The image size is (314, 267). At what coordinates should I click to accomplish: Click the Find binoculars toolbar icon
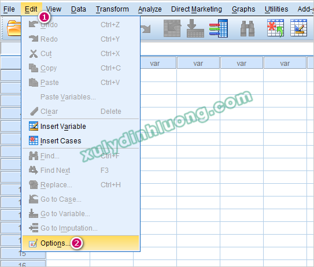tap(247, 29)
